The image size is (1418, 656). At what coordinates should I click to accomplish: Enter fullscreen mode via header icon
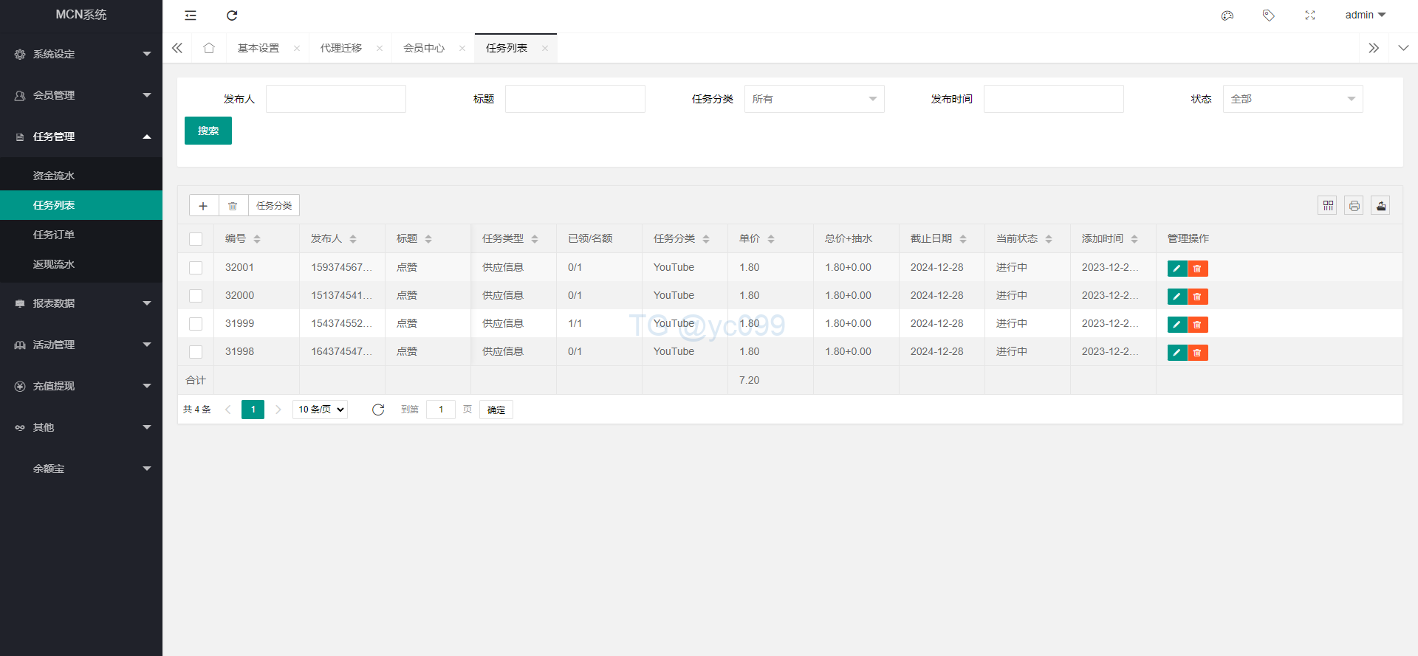pos(1310,15)
